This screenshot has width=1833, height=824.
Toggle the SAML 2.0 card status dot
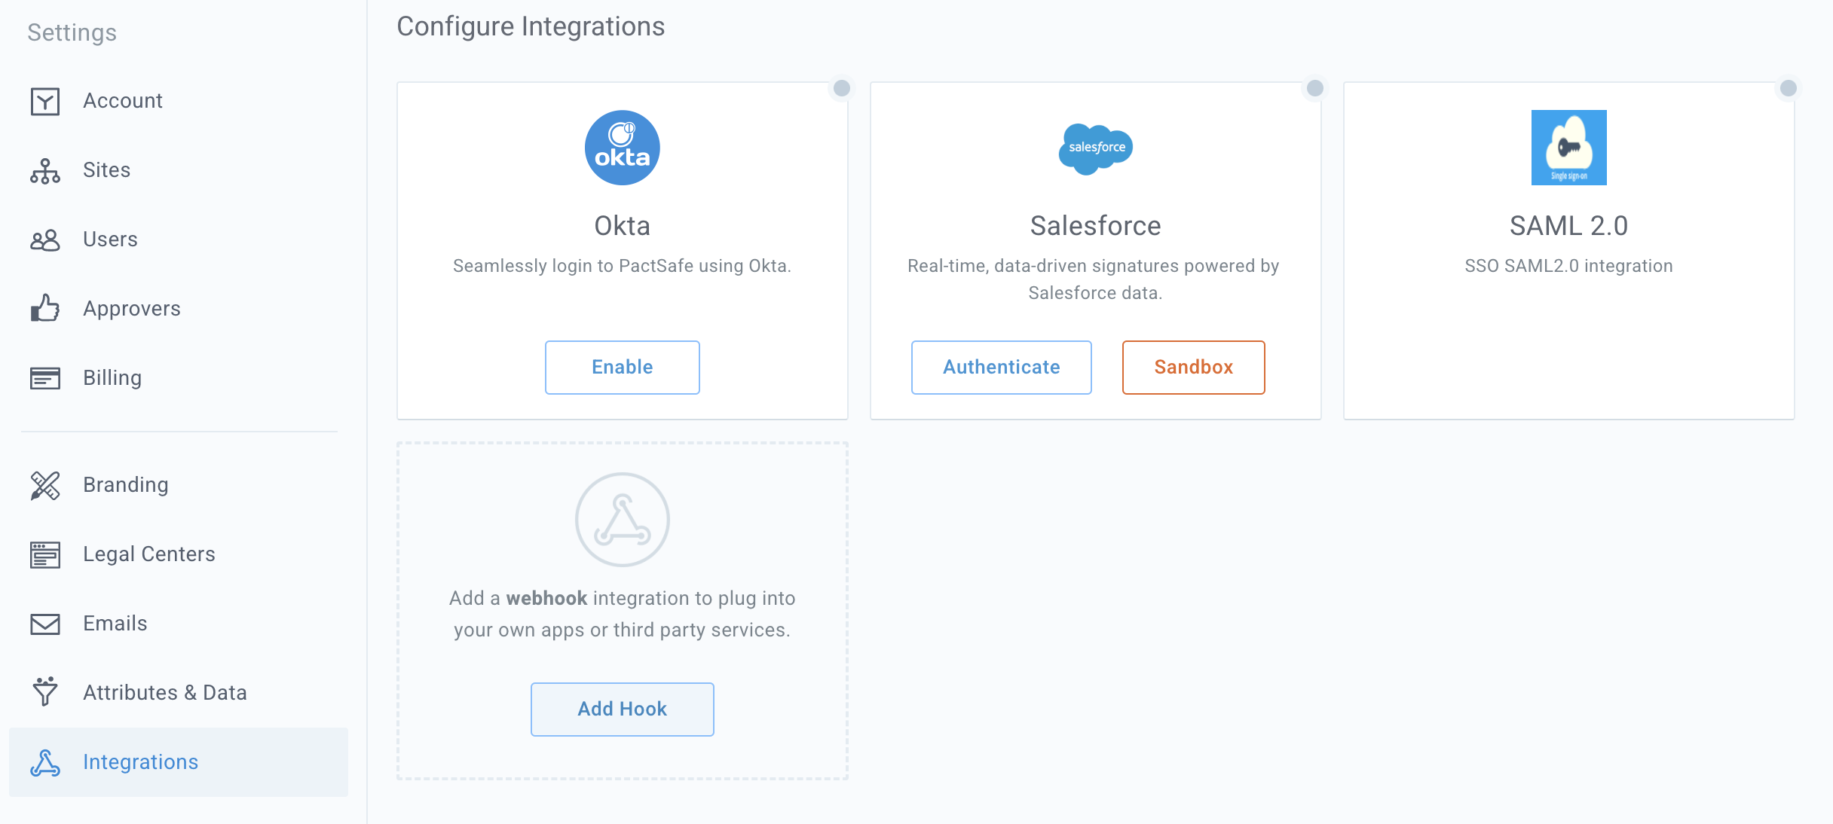tap(1789, 88)
